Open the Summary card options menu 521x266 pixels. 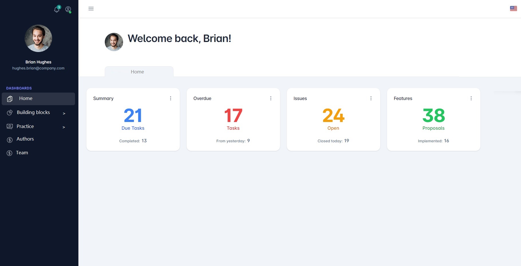[x=171, y=98]
